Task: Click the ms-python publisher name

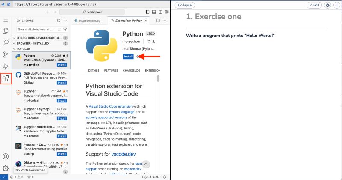Action: coord(131,41)
